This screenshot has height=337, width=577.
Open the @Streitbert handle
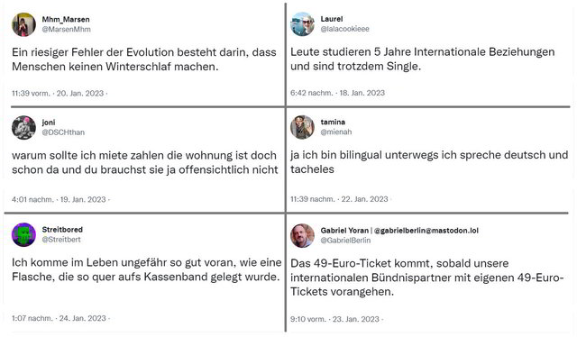[x=61, y=240]
